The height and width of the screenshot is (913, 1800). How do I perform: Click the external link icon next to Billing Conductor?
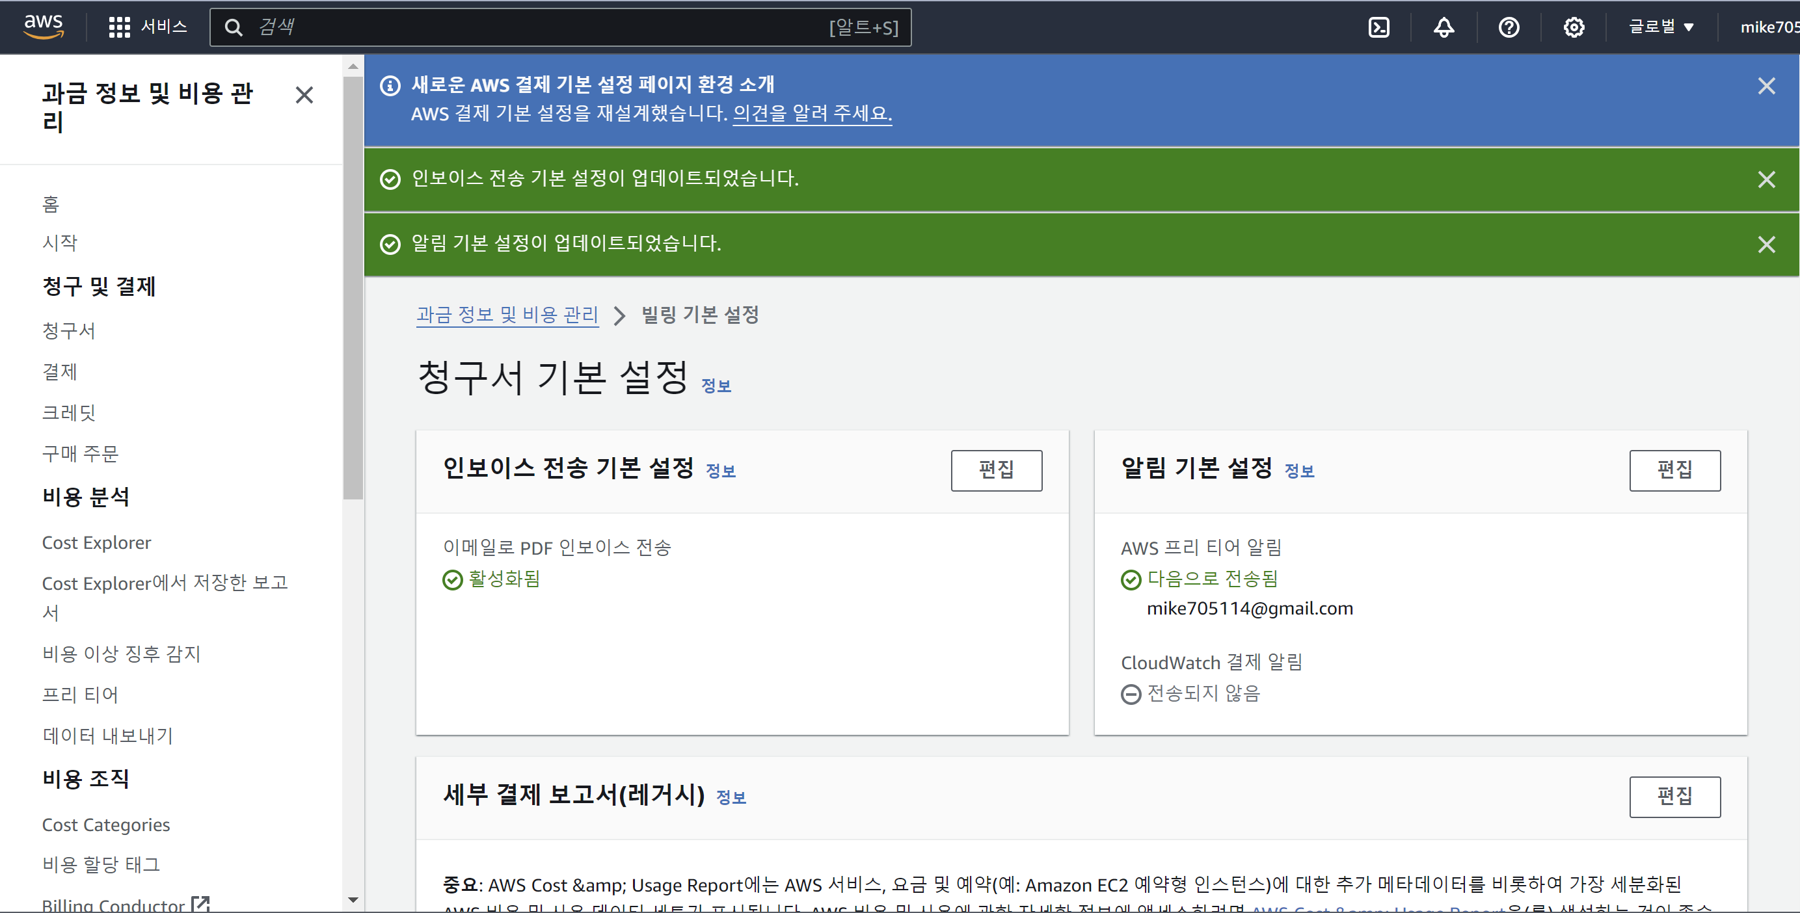[x=200, y=904]
